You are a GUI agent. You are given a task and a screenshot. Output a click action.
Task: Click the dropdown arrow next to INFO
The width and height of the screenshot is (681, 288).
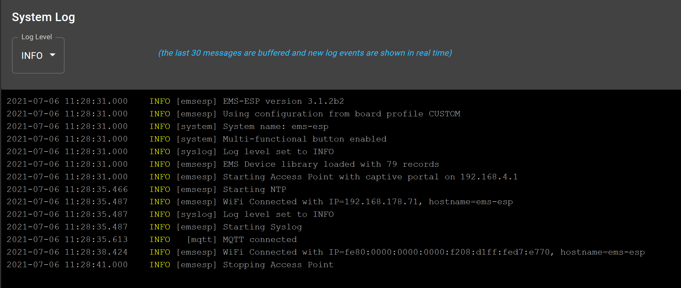point(53,55)
